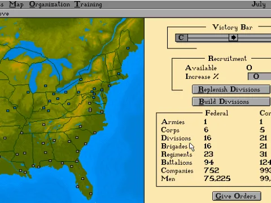The height and width of the screenshot is (203, 271).
Task: Click the Recruitment heading
Action: 228,59
